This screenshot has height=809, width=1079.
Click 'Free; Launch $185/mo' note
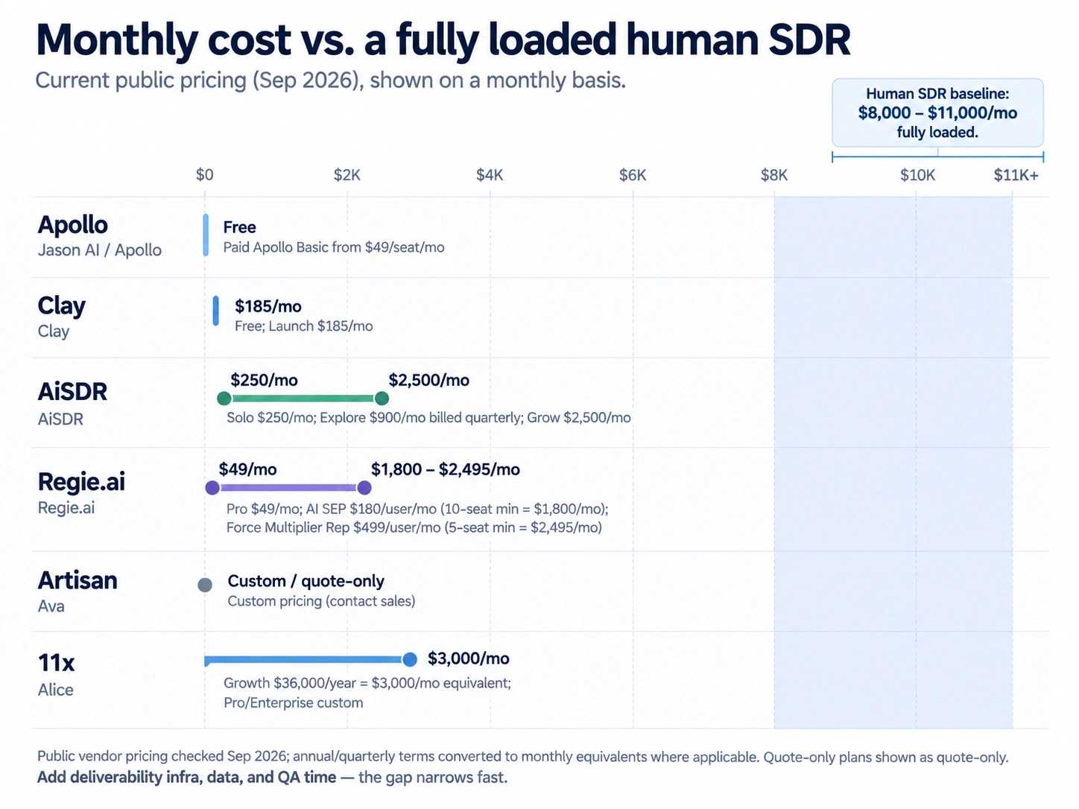304,326
